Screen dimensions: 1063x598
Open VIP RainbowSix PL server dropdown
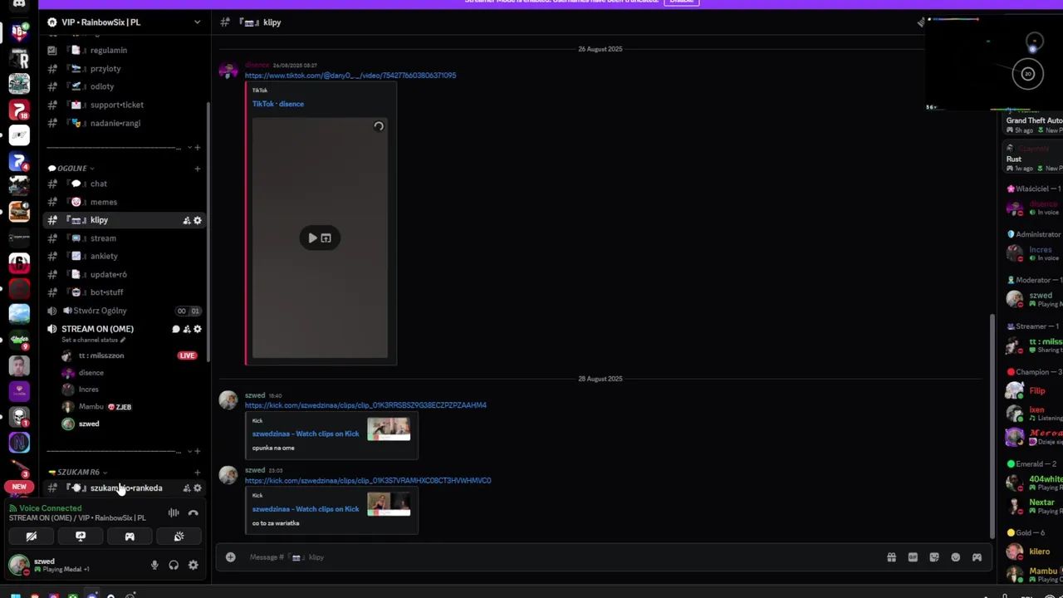coord(124,22)
